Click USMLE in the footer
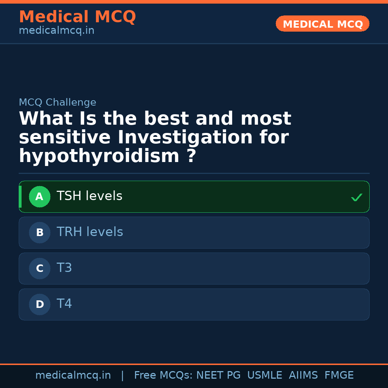The image size is (388, 388). coord(264,375)
